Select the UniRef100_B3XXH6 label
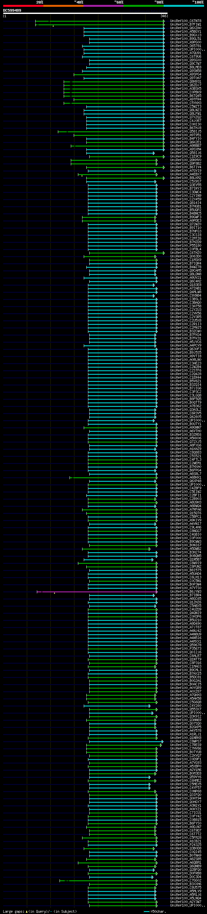 click(x=186, y=884)
